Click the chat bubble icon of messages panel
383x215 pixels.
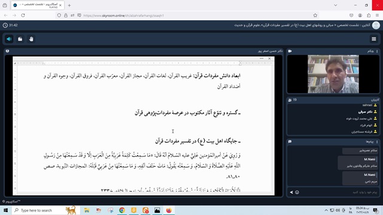pos(290,142)
